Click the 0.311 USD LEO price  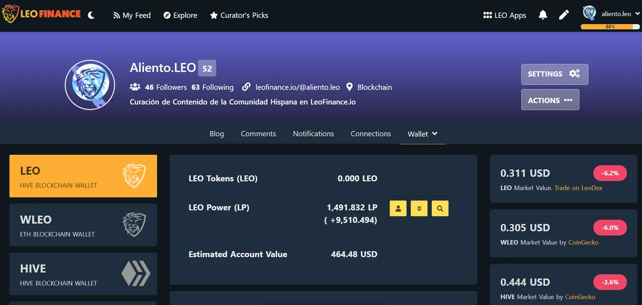click(525, 173)
